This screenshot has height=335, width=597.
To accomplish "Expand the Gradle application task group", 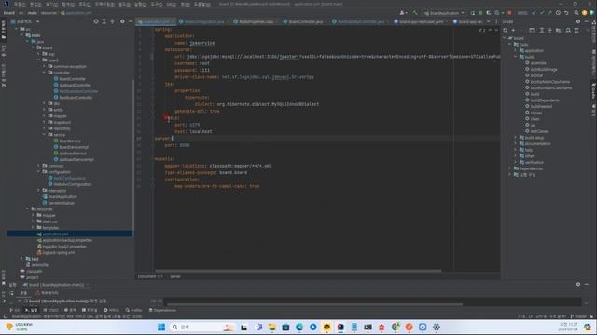I will click(x=516, y=50).
